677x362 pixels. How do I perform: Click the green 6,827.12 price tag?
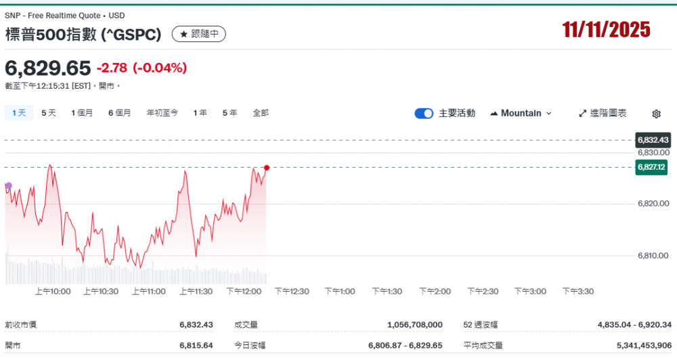coord(653,167)
